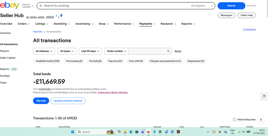Screen dimensions: 268x136
Task: Click the magnifier icon in the order number field
Action: (x=168, y=51)
